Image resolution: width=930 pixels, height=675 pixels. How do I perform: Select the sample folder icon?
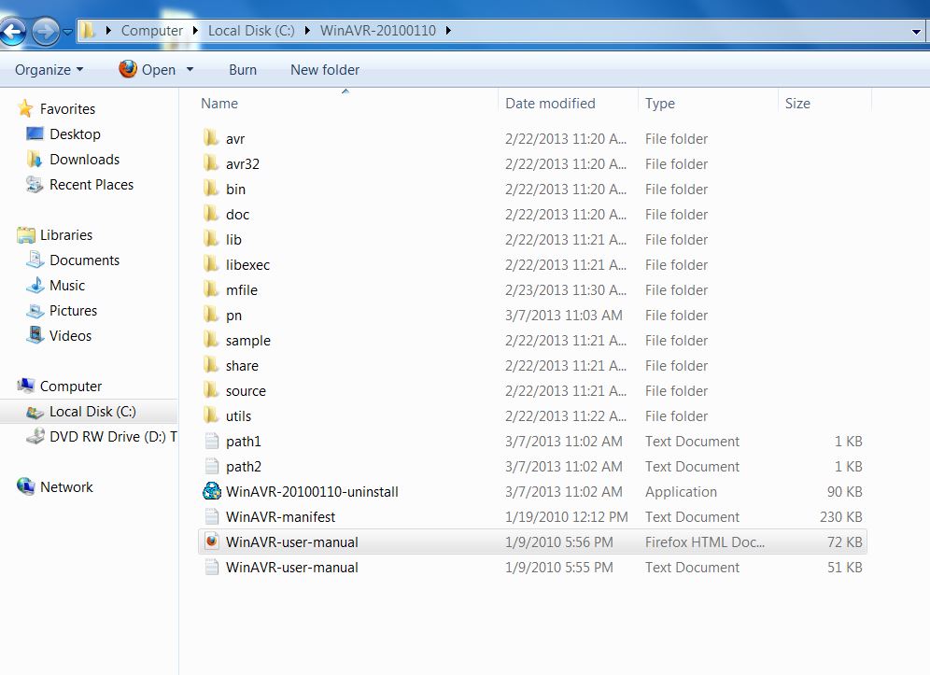coord(210,340)
